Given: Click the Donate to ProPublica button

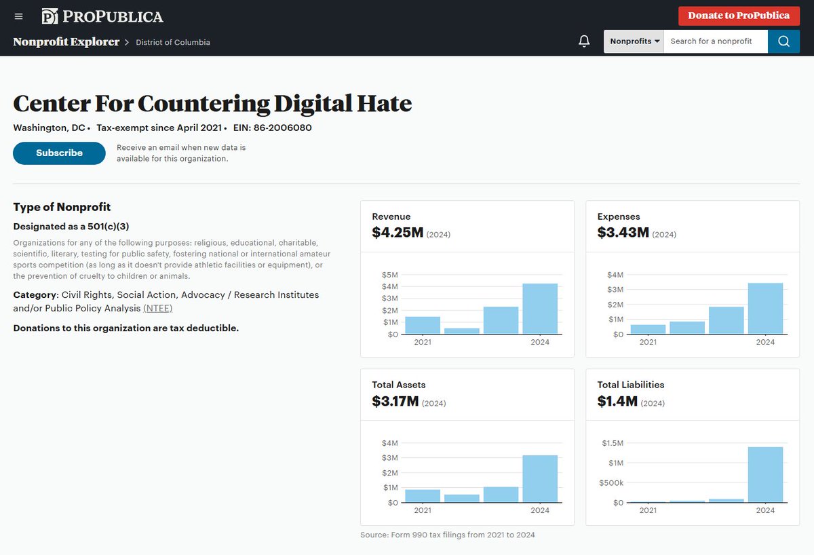Looking at the screenshot, I should click(x=739, y=16).
